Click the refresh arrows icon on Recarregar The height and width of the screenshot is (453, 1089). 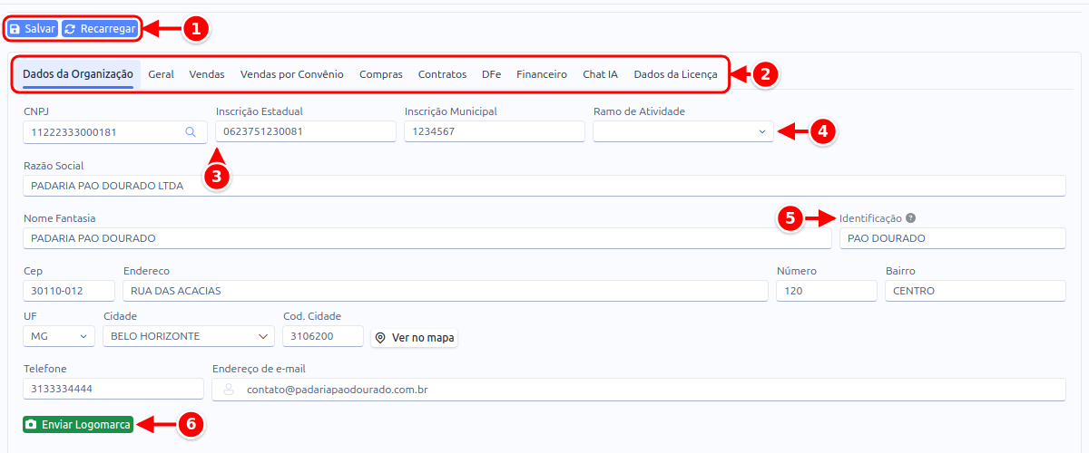(70, 29)
